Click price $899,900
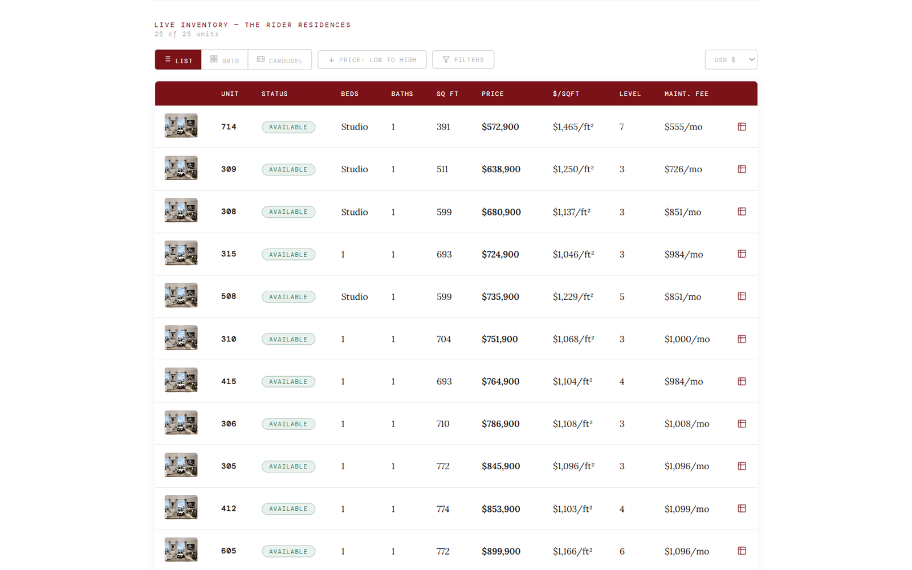 (x=501, y=551)
